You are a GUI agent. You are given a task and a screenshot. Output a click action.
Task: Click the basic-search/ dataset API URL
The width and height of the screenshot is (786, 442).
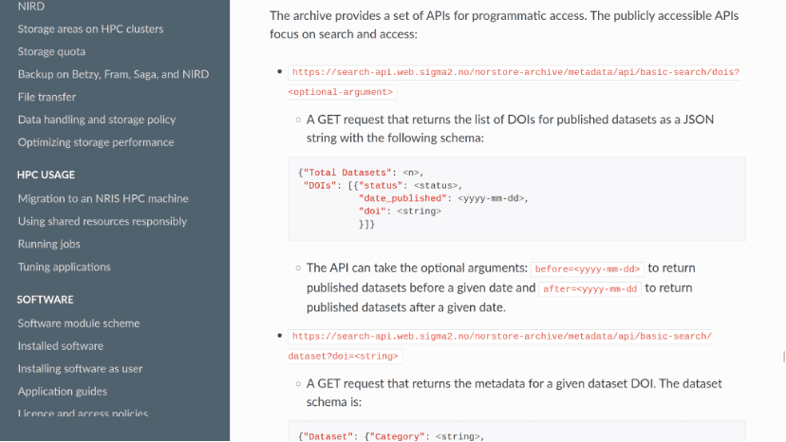click(501, 337)
